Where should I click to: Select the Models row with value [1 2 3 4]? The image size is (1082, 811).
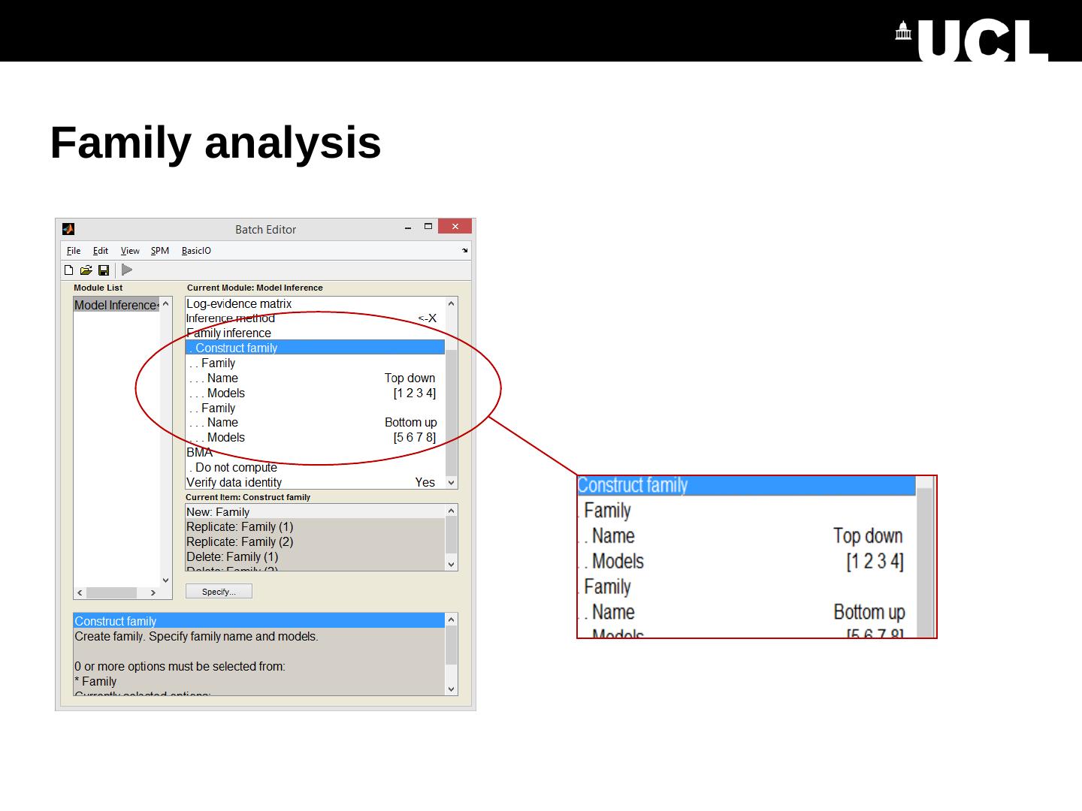pos(316,393)
